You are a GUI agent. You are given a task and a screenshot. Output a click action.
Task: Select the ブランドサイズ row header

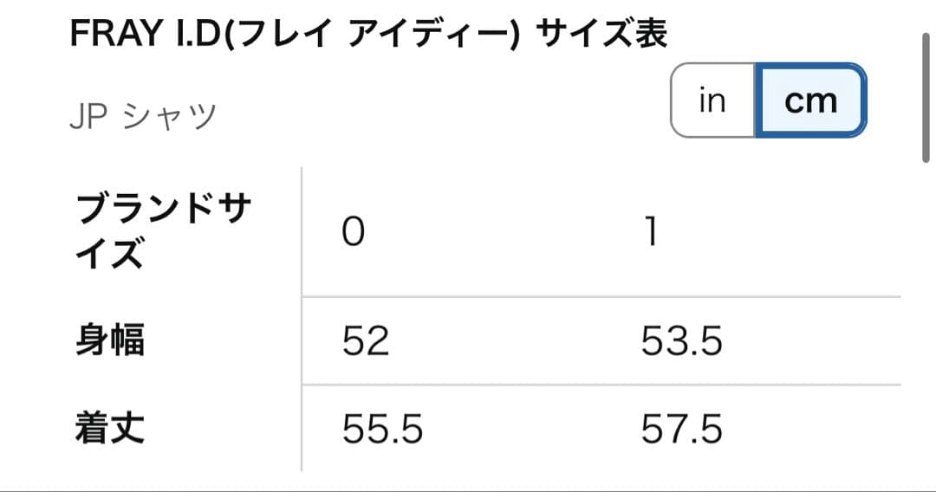point(165,232)
